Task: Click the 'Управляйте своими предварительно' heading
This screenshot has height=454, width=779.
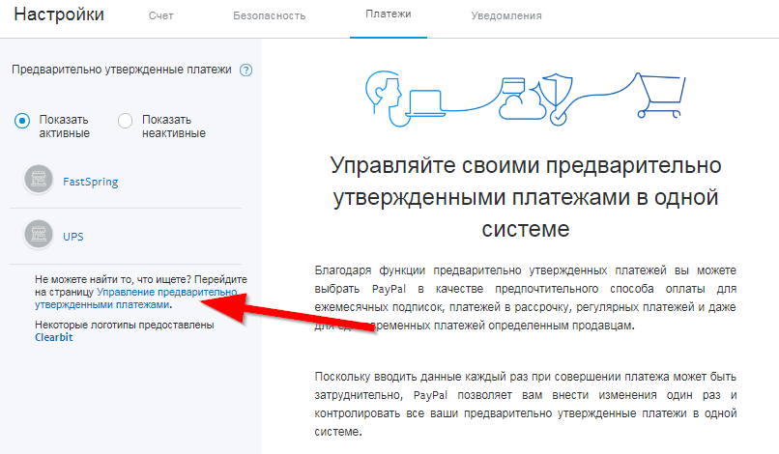Action: pyautogui.click(x=526, y=165)
